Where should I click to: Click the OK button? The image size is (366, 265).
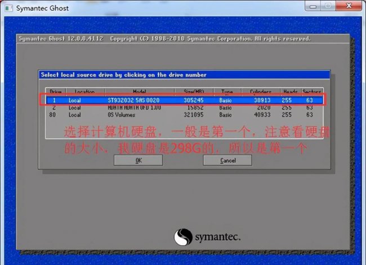click(138, 160)
